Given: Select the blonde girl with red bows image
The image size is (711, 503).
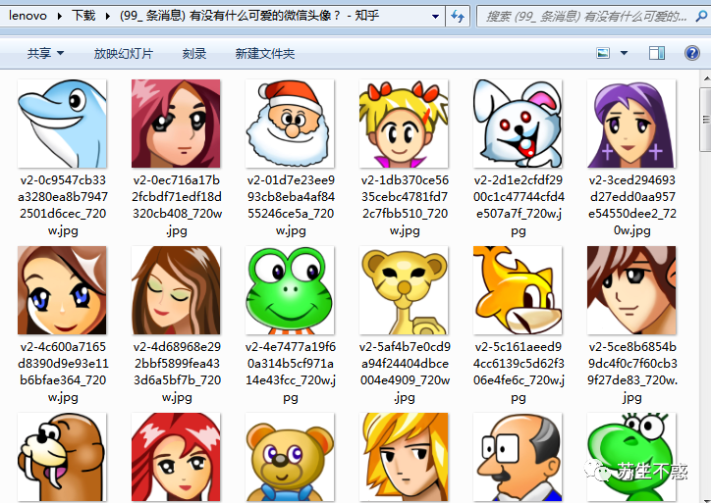Looking at the screenshot, I should [404, 124].
